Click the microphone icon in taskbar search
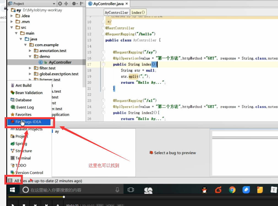278x206 pixels. coord(117,190)
